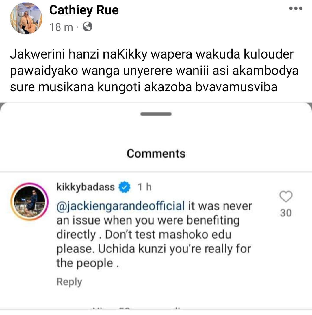Click the divider line under Comments header

click(156, 172)
